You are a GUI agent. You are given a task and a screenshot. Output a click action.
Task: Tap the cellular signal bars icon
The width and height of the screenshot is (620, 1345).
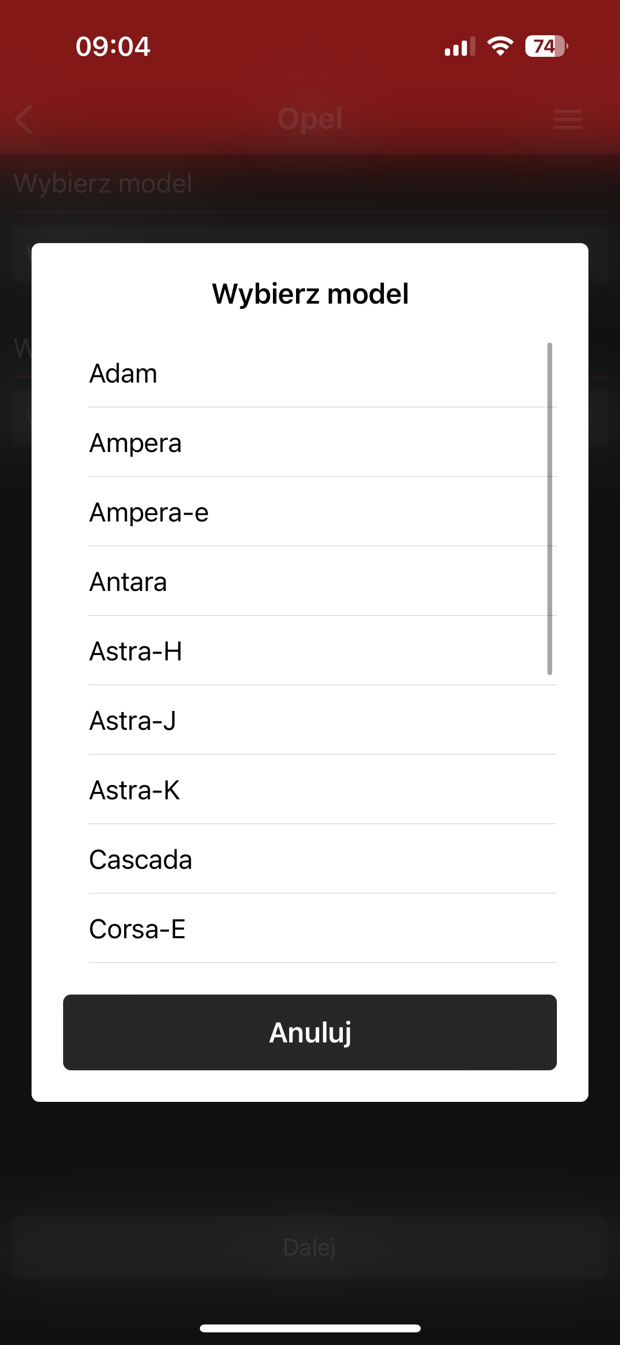460,47
